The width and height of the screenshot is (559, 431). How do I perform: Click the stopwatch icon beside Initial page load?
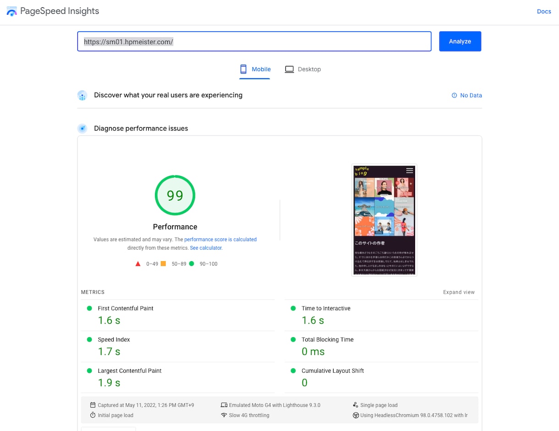(x=93, y=415)
